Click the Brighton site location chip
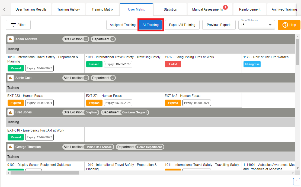 coord(91,113)
